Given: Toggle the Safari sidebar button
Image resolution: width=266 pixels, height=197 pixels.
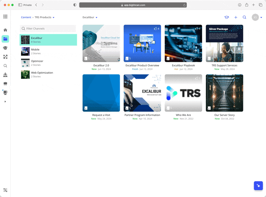Looking at the screenshot, I should (20, 5).
